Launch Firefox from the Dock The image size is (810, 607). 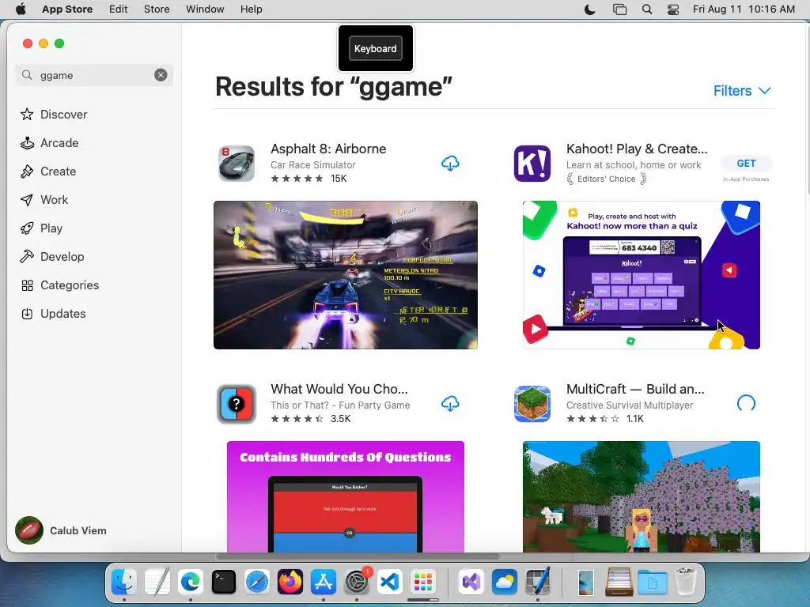click(x=290, y=582)
